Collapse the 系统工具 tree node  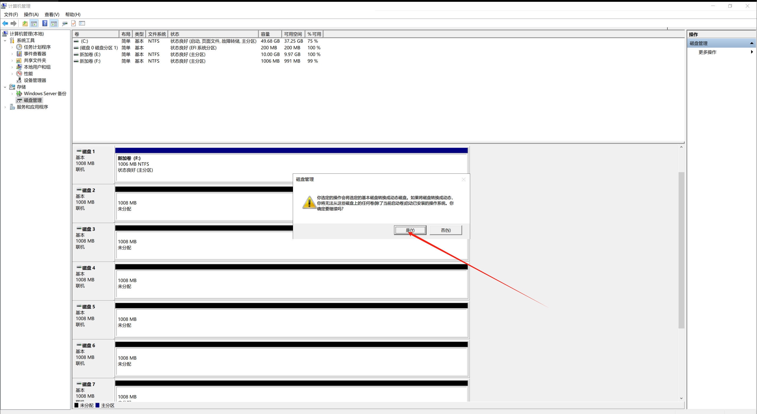coord(5,40)
